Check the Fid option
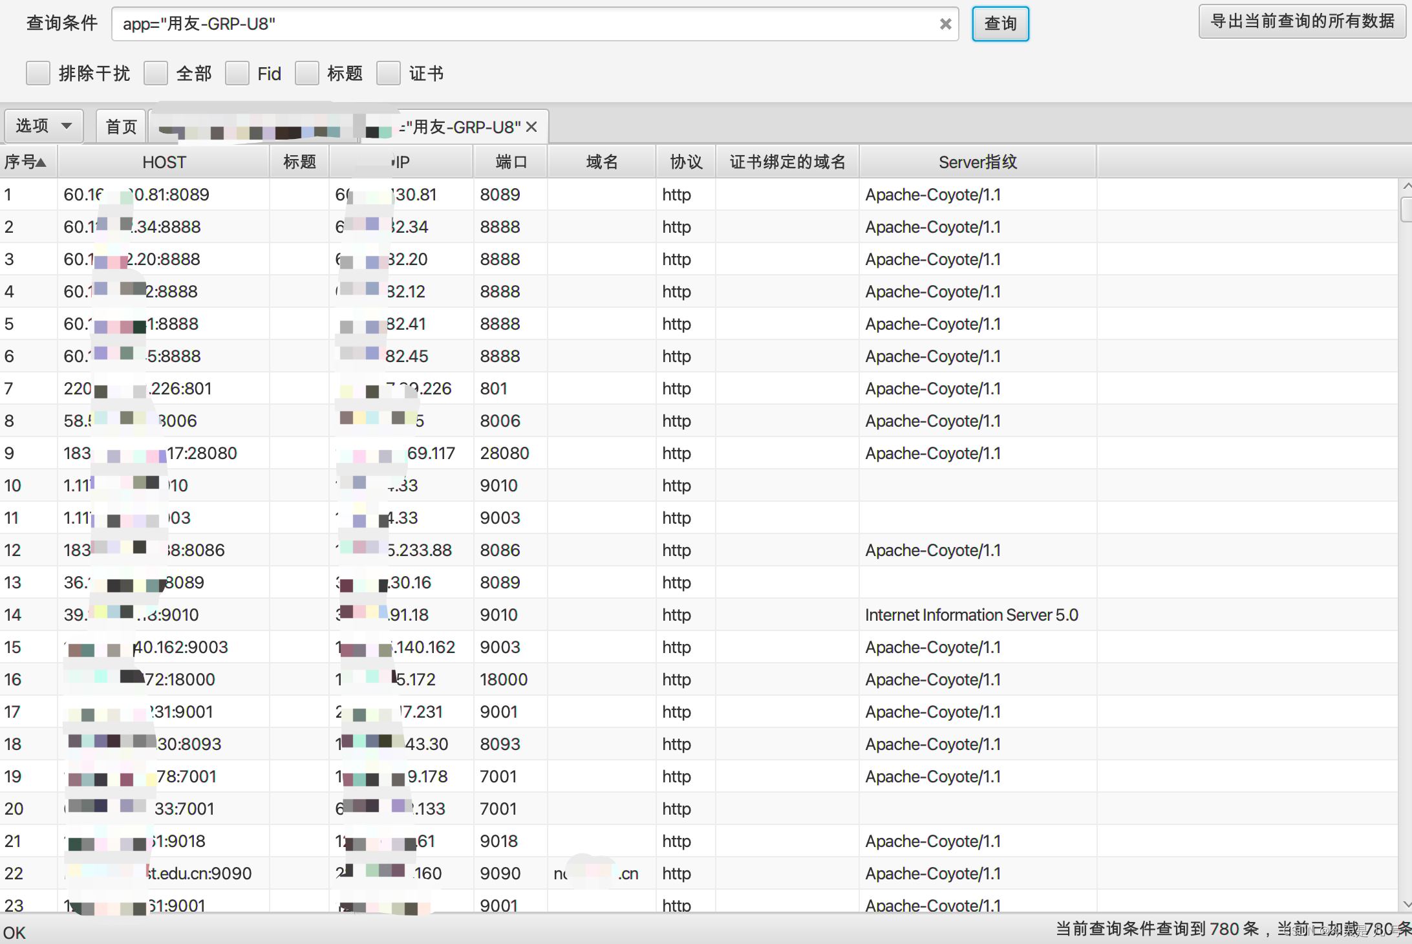Screen dimensions: 1412x944 pos(237,73)
